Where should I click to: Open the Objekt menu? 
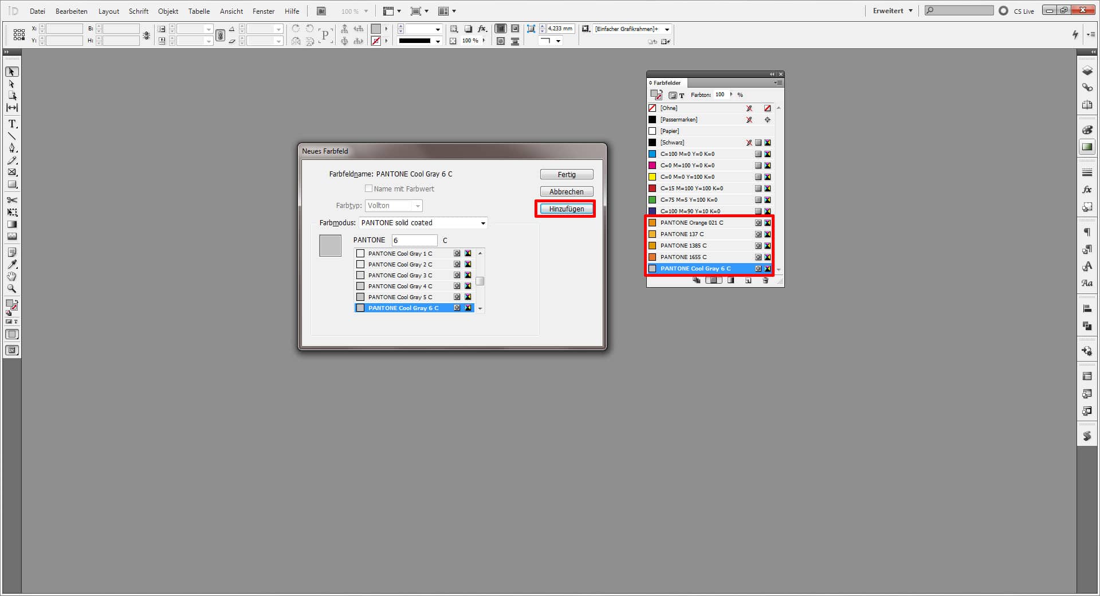tap(167, 11)
